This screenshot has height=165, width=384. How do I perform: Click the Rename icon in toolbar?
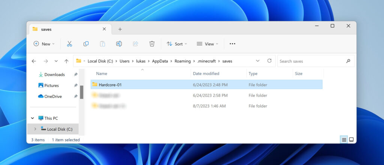coord(119,44)
